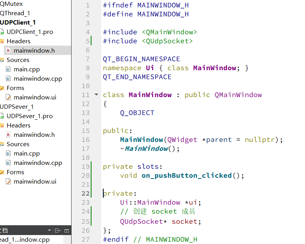305x244 pixels.
Task: Click main.cpp file icon under UDPSever_1
Action: (x=8, y=154)
